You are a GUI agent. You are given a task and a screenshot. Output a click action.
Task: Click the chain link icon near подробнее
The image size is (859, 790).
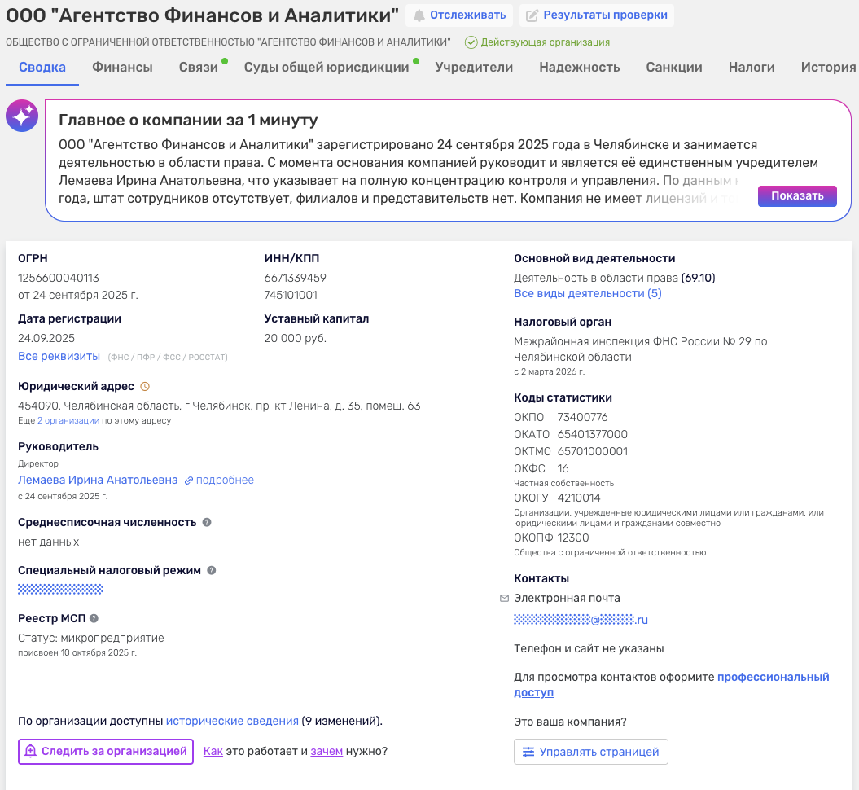pyautogui.click(x=188, y=481)
